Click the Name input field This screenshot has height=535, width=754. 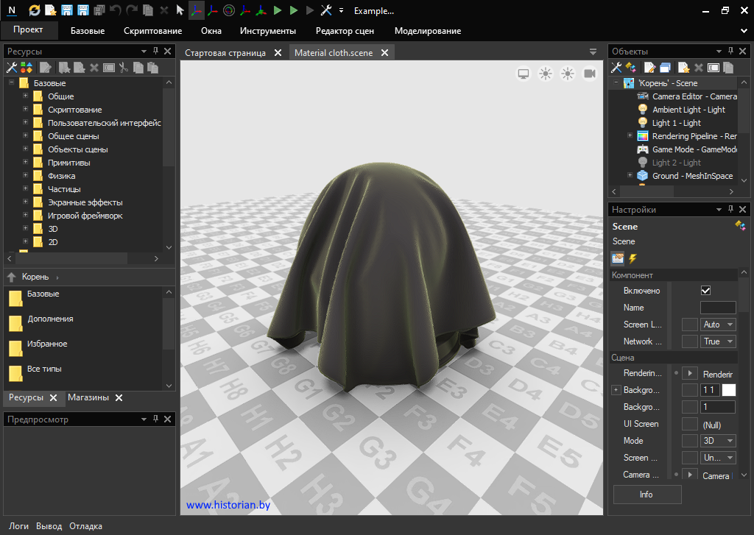[717, 308]
